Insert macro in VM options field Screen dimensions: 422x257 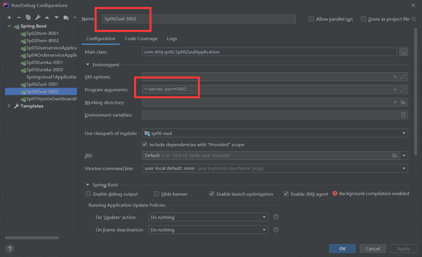pos(395,77)
